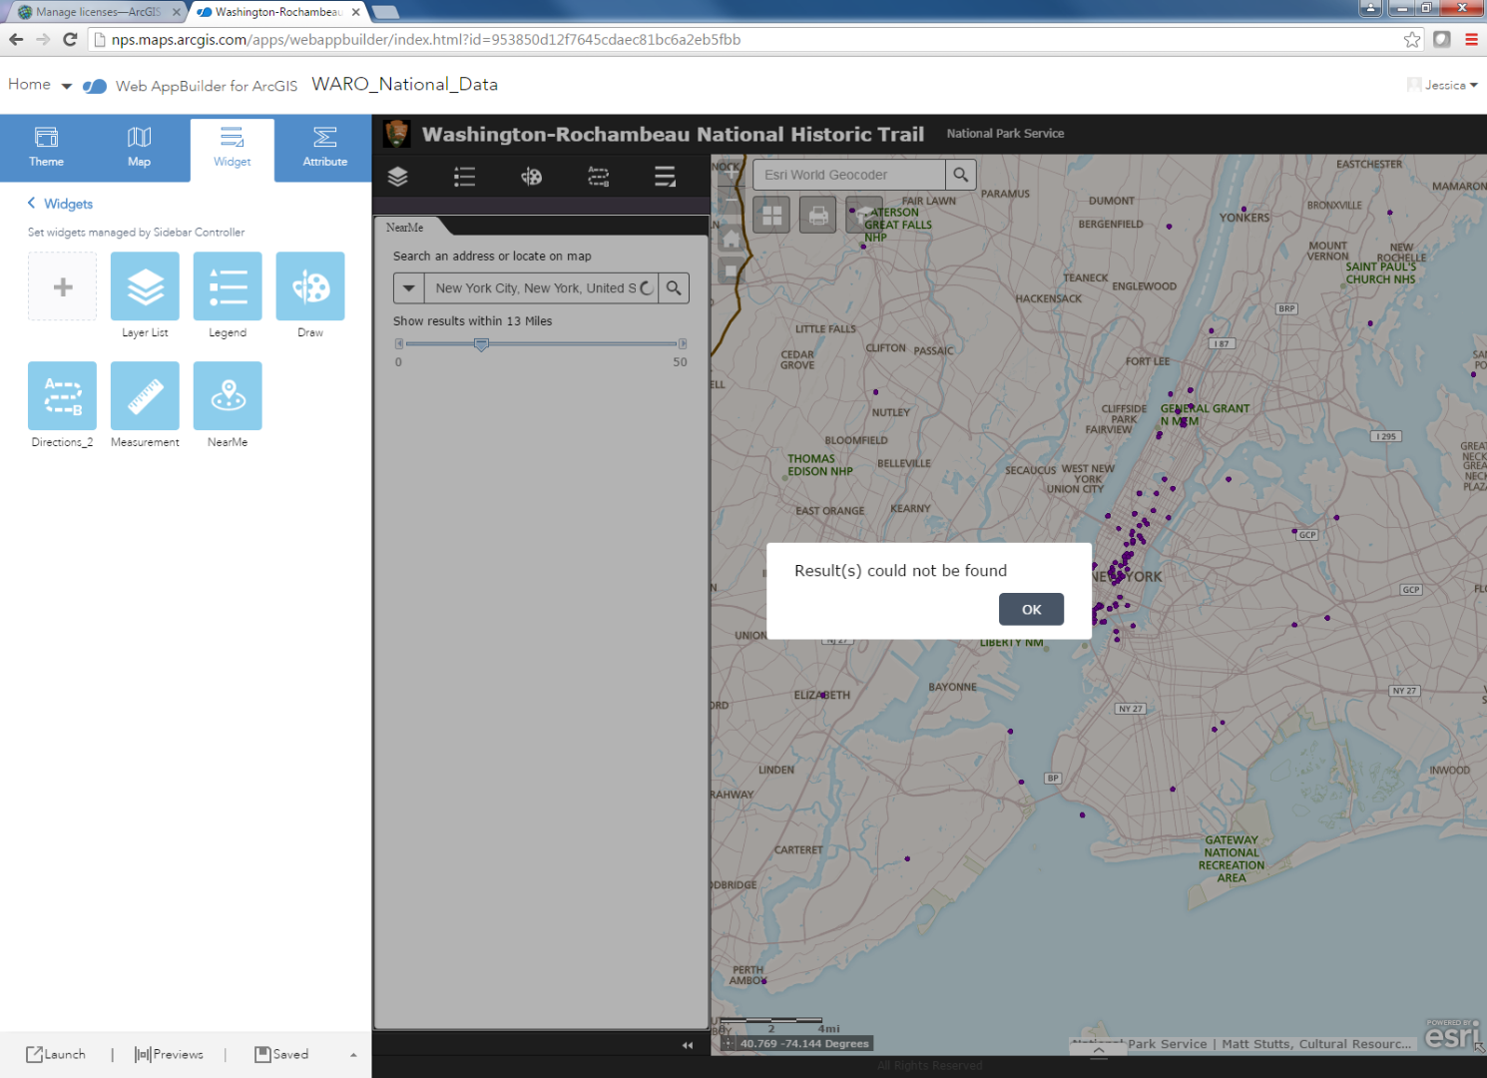
Task: Click the Web AppBuilder logo icon
Action: pyautogui.click(x=95, y=86)
